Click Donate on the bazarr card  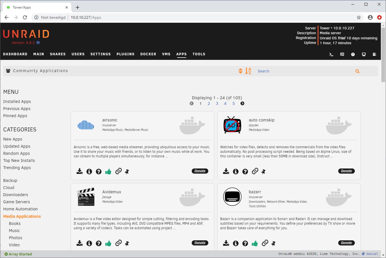click(x=347, y=243)
